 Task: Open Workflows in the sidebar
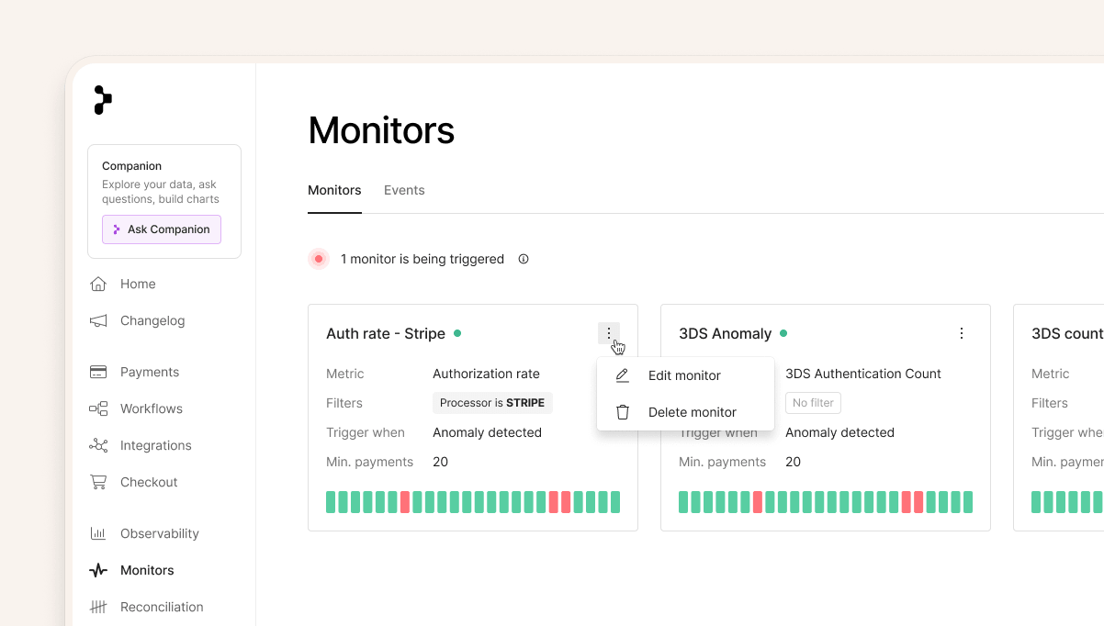(136, 408)
